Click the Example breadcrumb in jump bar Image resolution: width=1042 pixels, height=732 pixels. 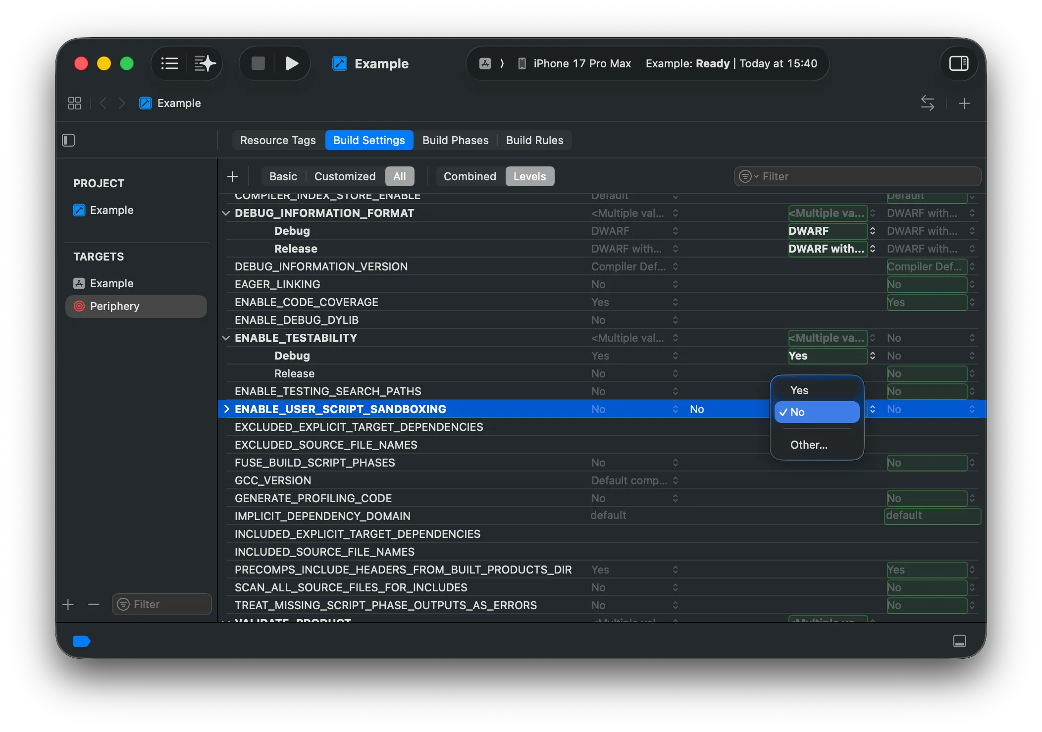pyautogui.click(x=170, y=103)
